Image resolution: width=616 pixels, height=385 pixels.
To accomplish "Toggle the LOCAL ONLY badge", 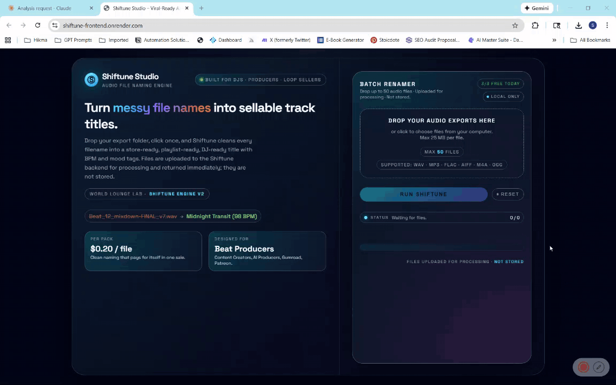I will (x=503, y=96).
